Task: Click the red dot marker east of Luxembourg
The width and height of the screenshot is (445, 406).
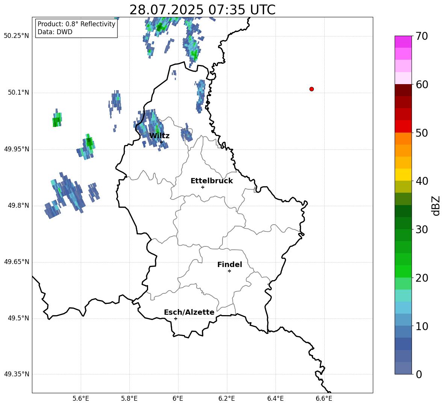Action: pos(312,89)
